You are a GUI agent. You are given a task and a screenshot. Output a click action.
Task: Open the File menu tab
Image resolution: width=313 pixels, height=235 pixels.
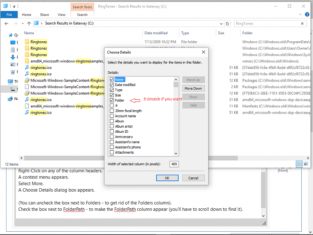pos(9,15)
